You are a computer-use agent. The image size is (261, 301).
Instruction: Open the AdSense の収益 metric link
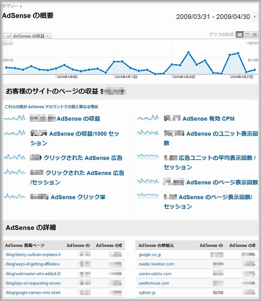(x=78, y=119)
